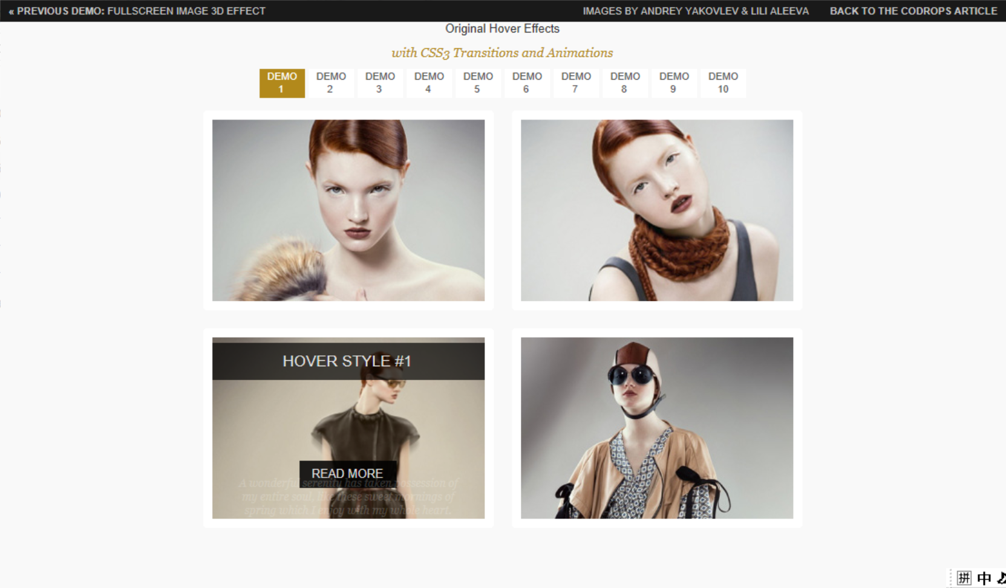This screenshot has height=588, width=1006.
Task: Switch to the DEMO 2 tab
Action: coord(331,83)
